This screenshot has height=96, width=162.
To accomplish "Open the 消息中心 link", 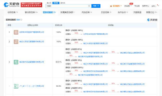I will click(146, 6).
